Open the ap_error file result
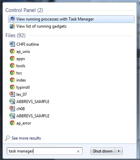The image size is (140, 160). 24,123
